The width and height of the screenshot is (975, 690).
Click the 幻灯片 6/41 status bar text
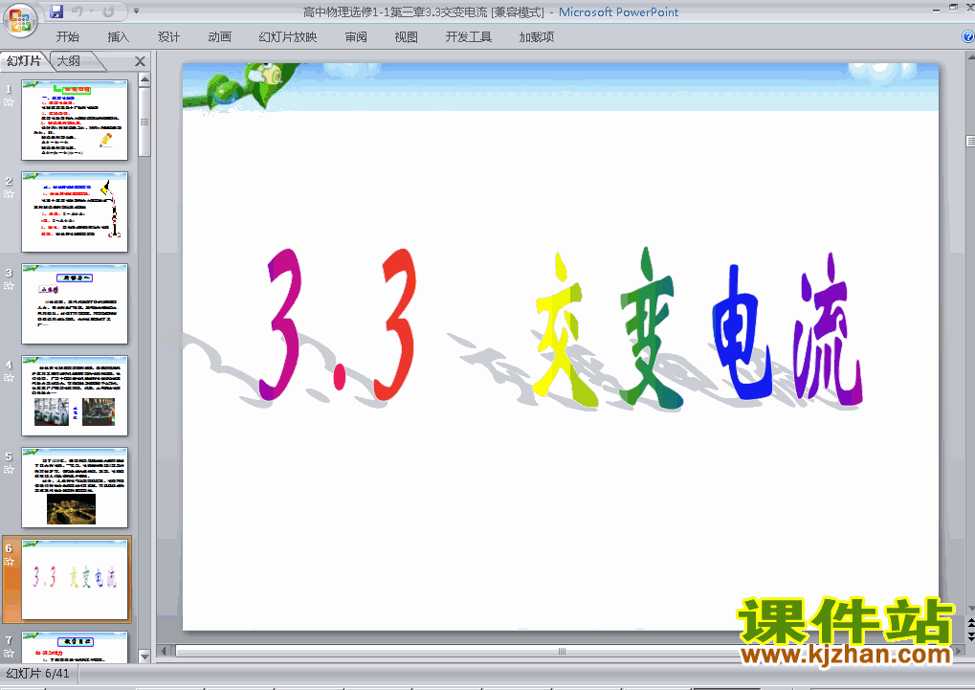pyautogui.click(x=38, y=673)
